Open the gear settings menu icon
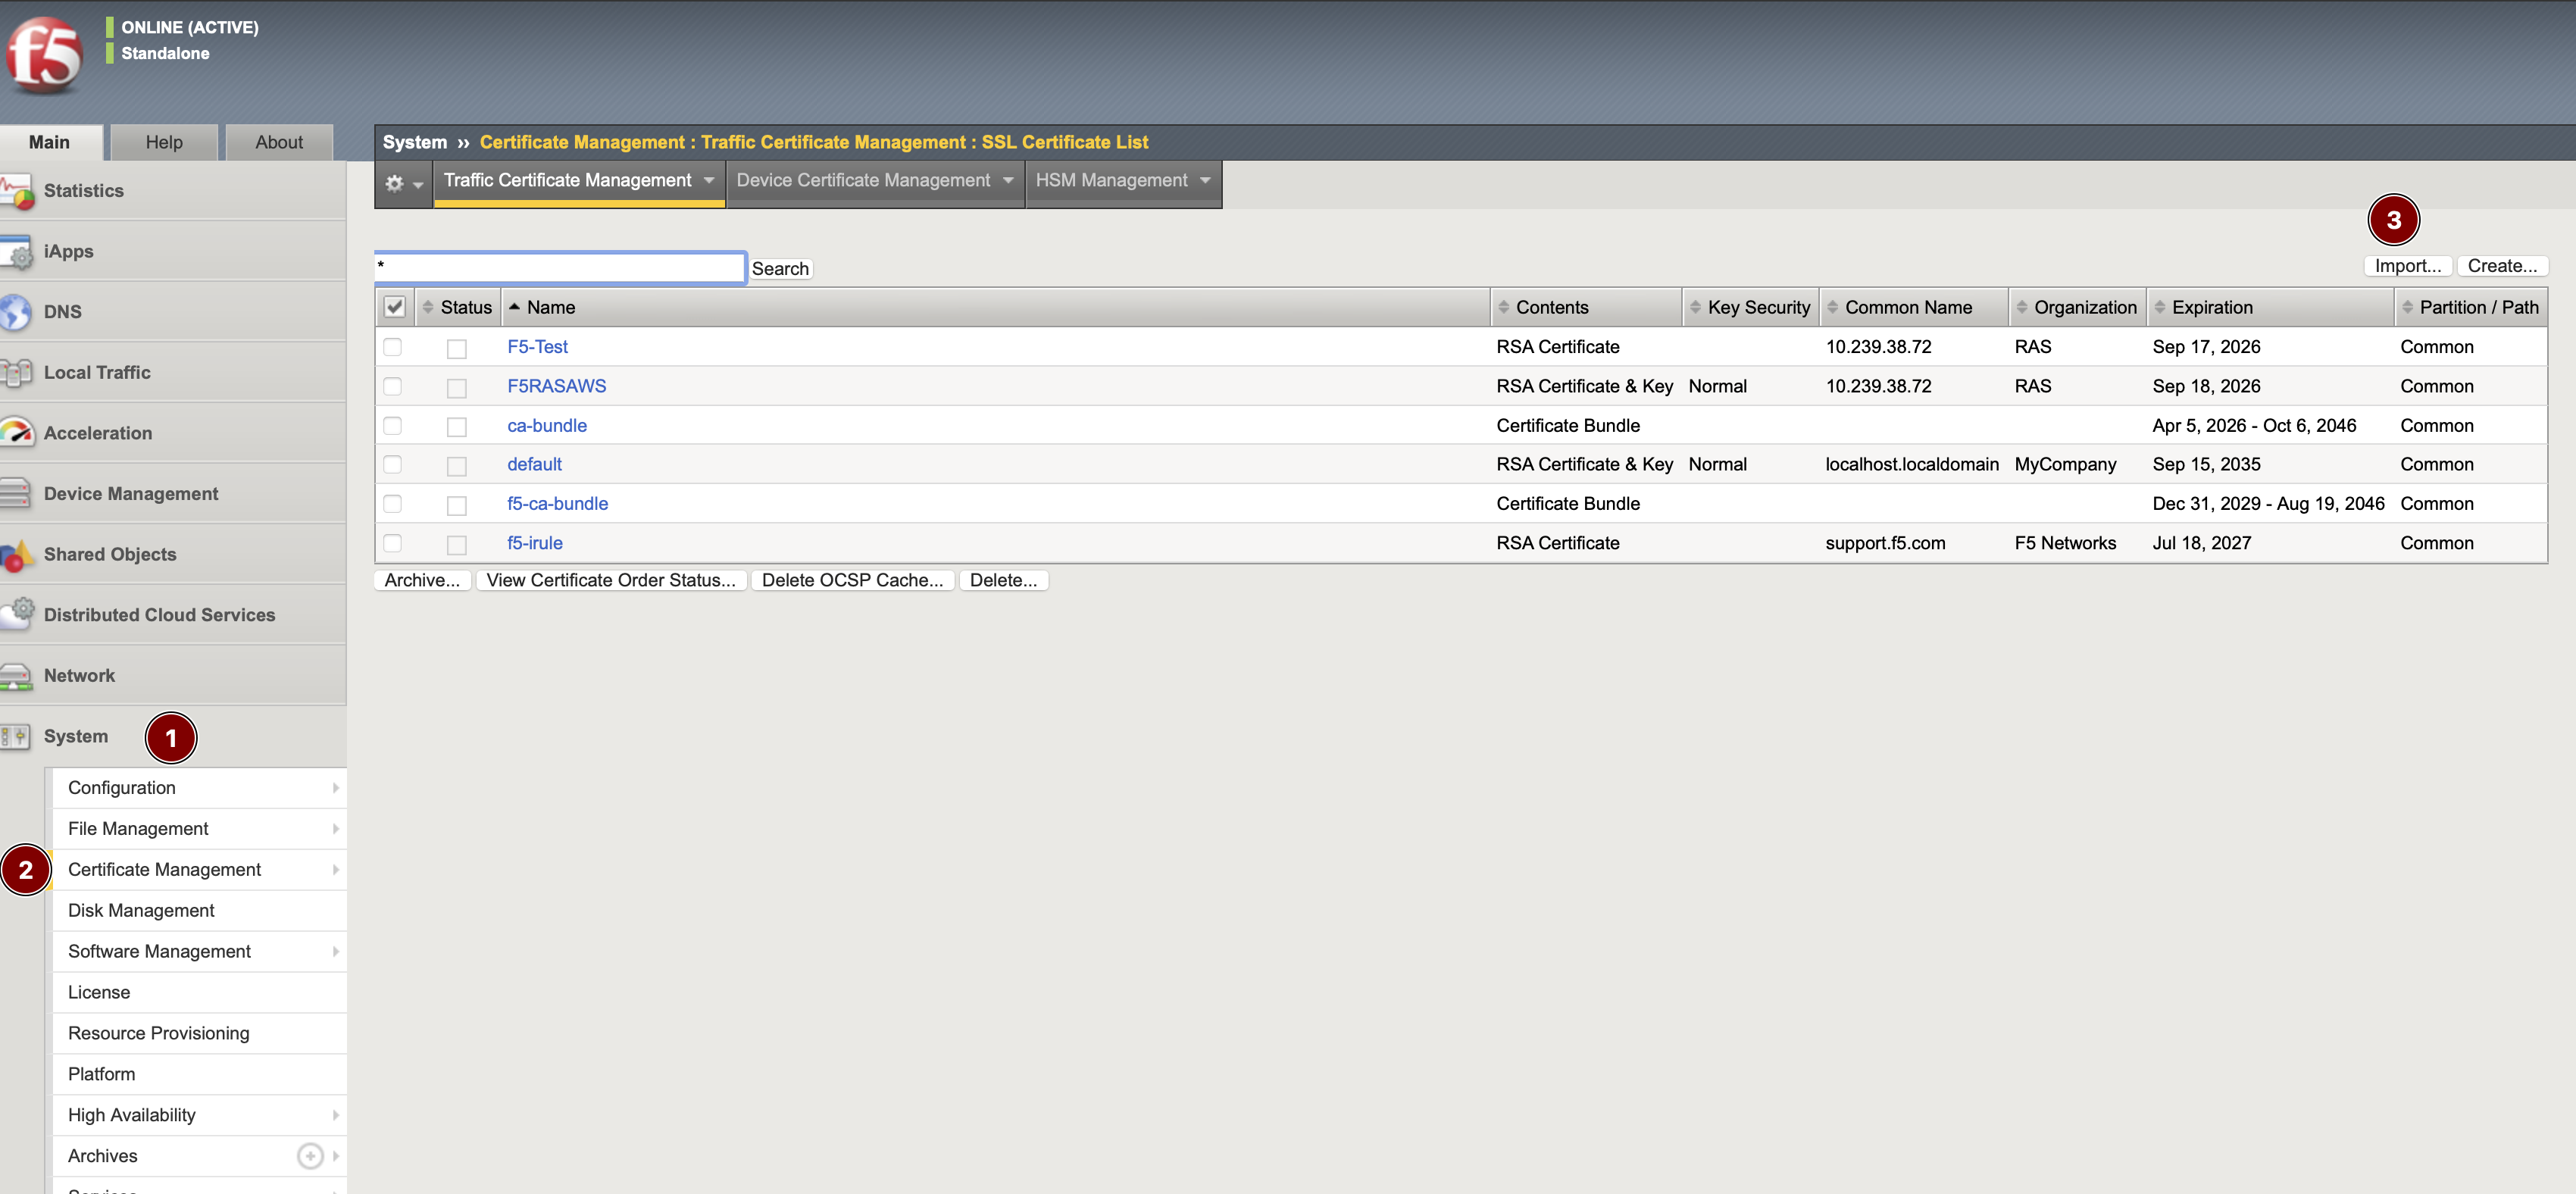The height and width of the screenshot is (1194, 2576). pyautogui.click(x=395, y=184)
